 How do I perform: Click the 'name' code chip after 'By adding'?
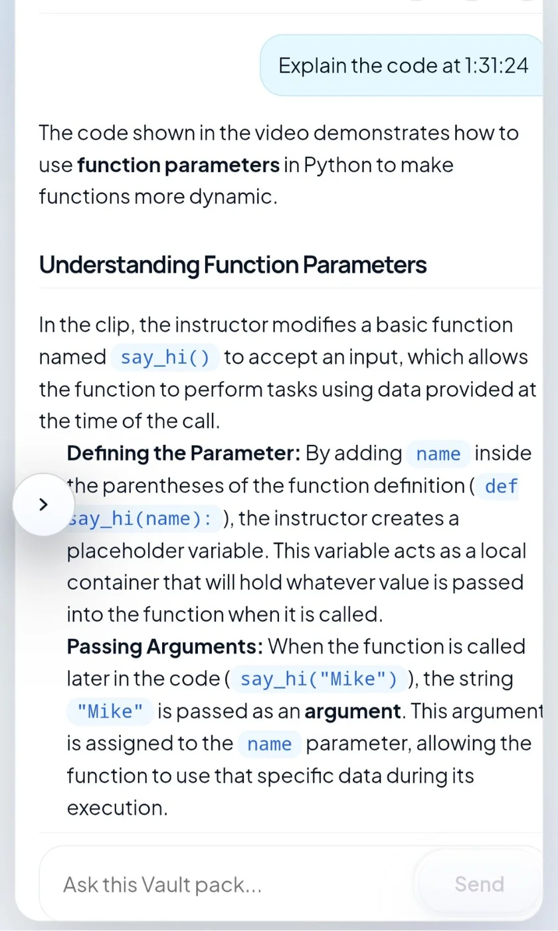tap(438, 454)
